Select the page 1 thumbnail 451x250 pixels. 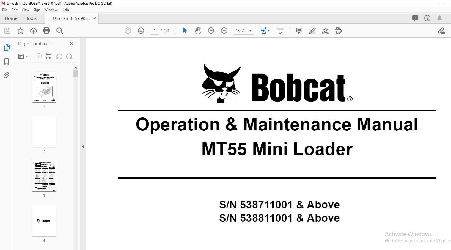[x=44, y=87]
